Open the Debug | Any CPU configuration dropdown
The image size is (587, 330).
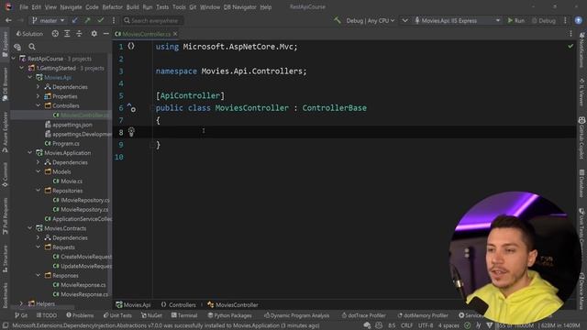pyautogui.click(x=370, y=20)
